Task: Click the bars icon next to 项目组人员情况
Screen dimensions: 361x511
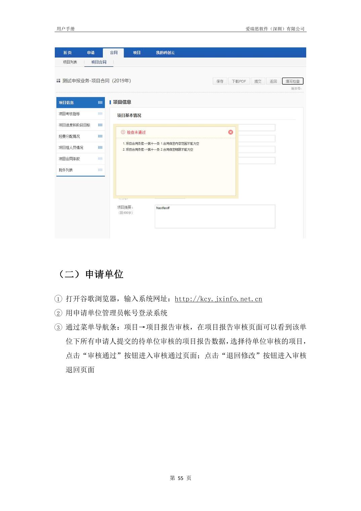Action: [x=100, y=147]
